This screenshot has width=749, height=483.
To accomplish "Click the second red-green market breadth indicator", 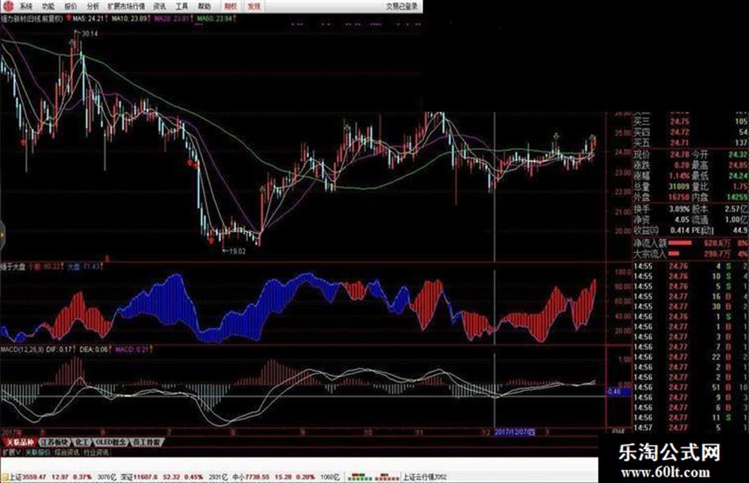I will pos(388,477).
